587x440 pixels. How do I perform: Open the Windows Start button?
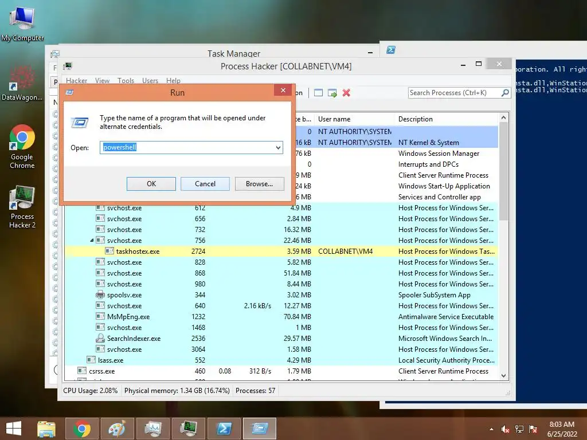point(14,429)
